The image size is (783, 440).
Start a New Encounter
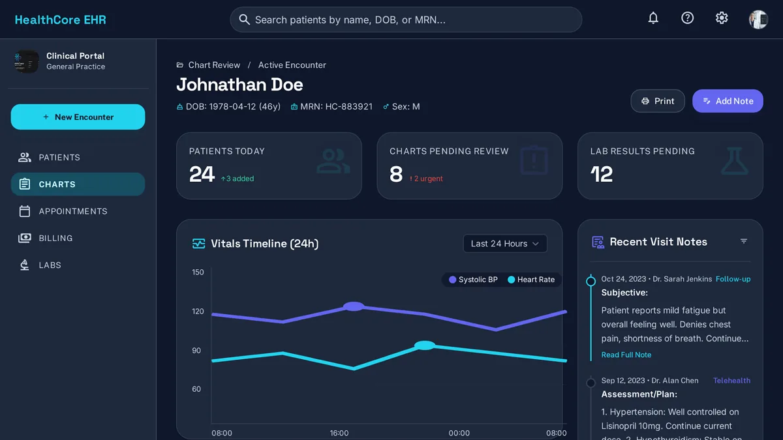point(78,117)
